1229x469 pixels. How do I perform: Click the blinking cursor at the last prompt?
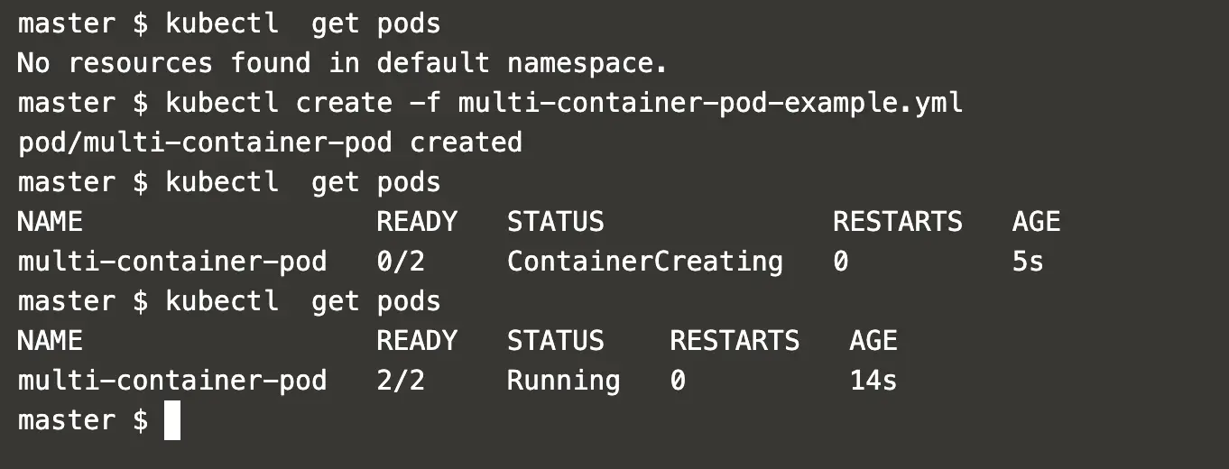coord(172,421)
